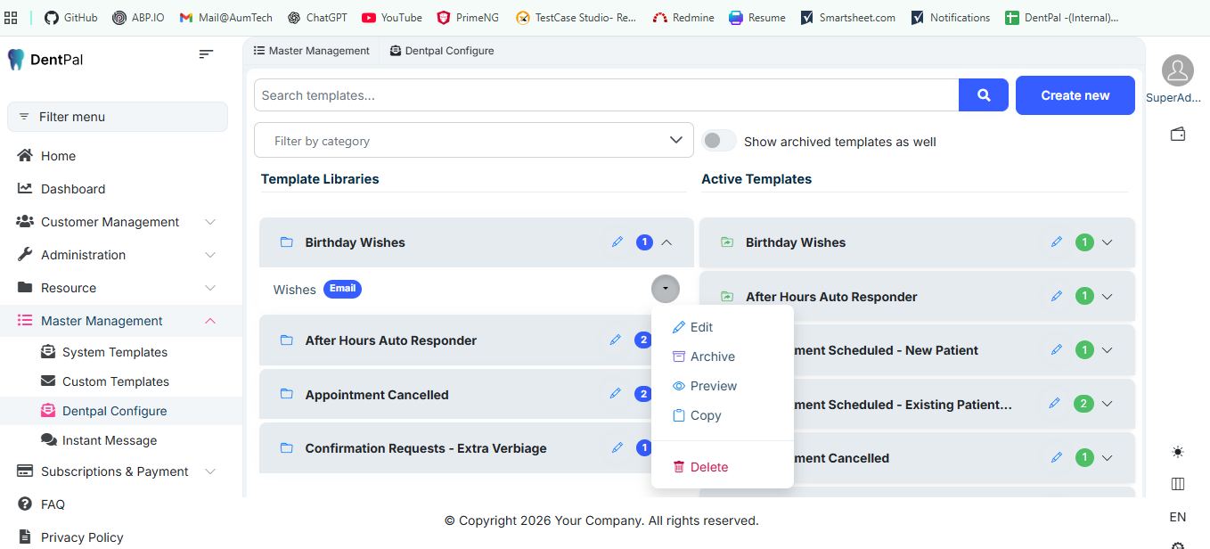The image size is (1210, 549).
Task: Click pencil icon on After Hours Auto Responder library
Action: pyautogui.click(x=615, y=340)
